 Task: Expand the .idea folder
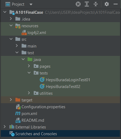pos(11,19)
